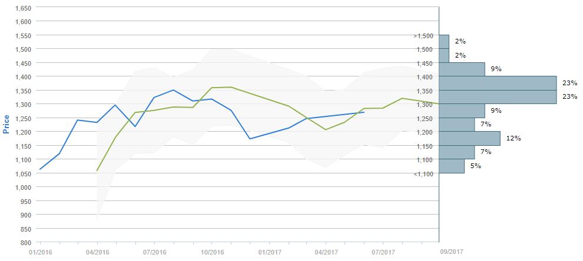Click the 07/2016 x-axis label
Image resolution: width=583 pixels, height=261 pixels.
click(154, 252)
